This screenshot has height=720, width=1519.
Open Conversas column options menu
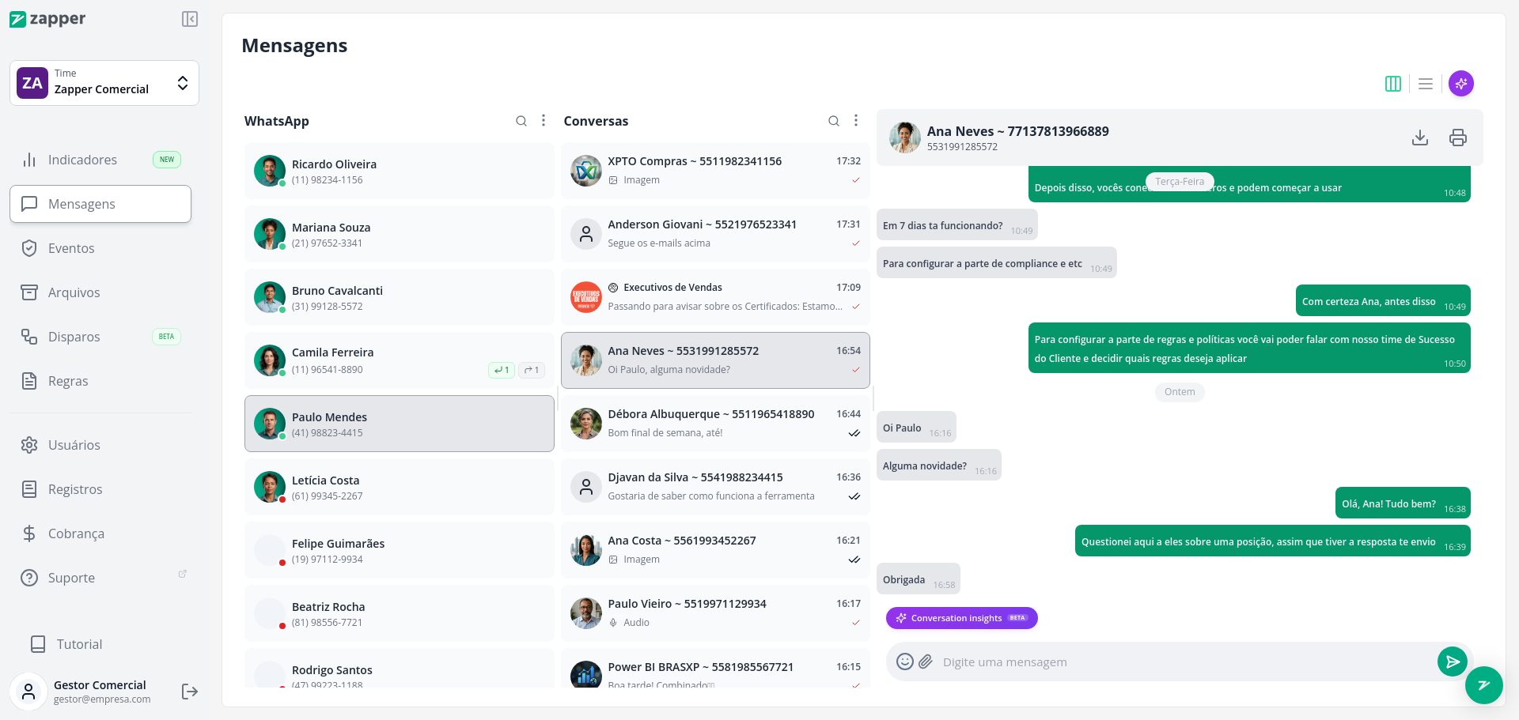pyautogui.click(x=856, y=120)
